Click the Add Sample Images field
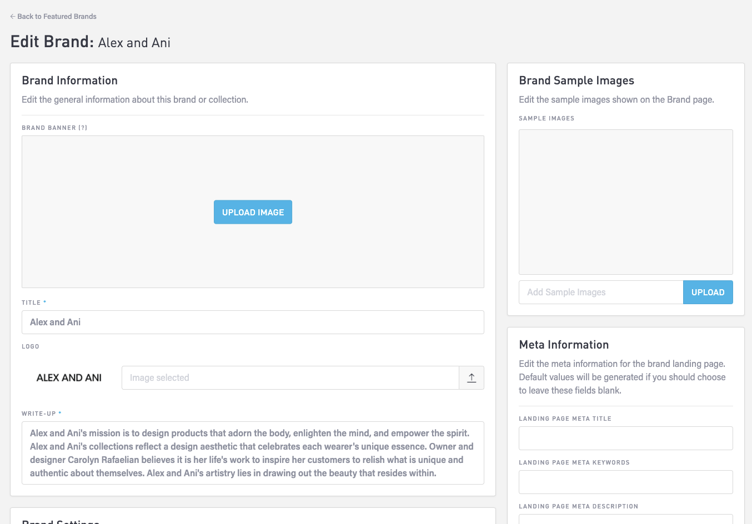 point(600,293)
